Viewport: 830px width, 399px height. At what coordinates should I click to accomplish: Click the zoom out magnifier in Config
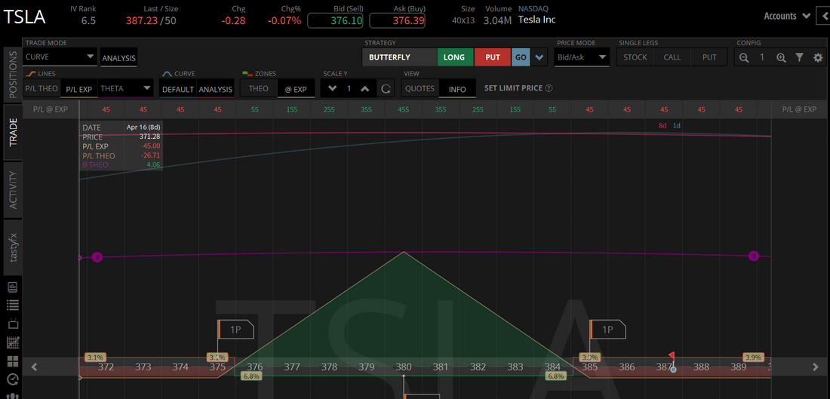pos(744,57)
